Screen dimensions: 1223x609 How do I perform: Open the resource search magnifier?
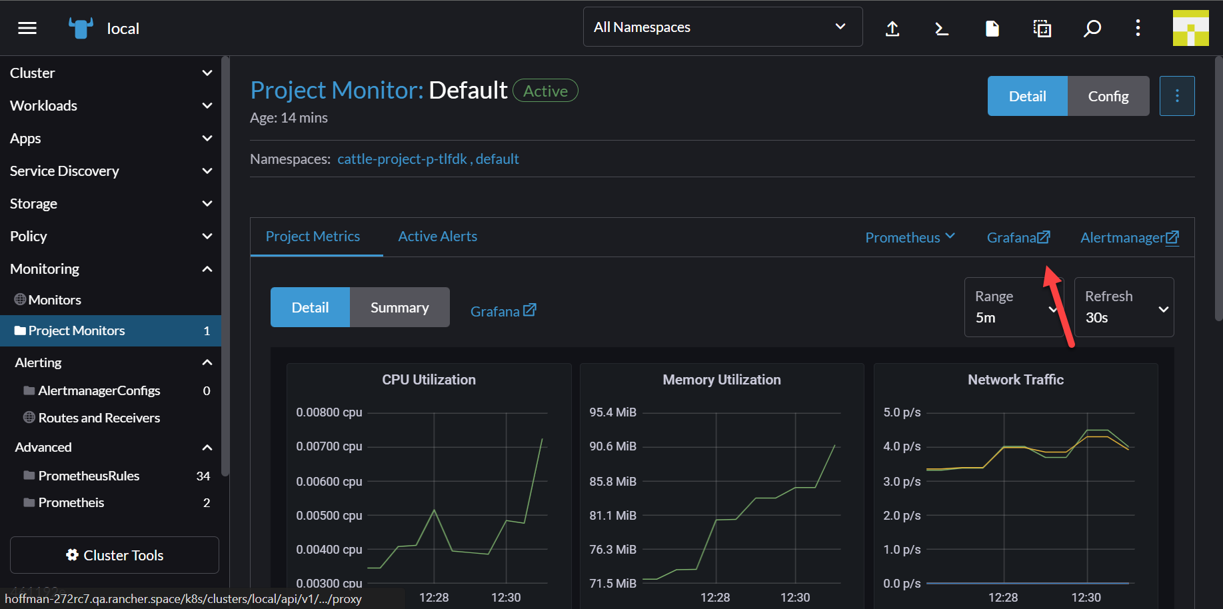1092,29
